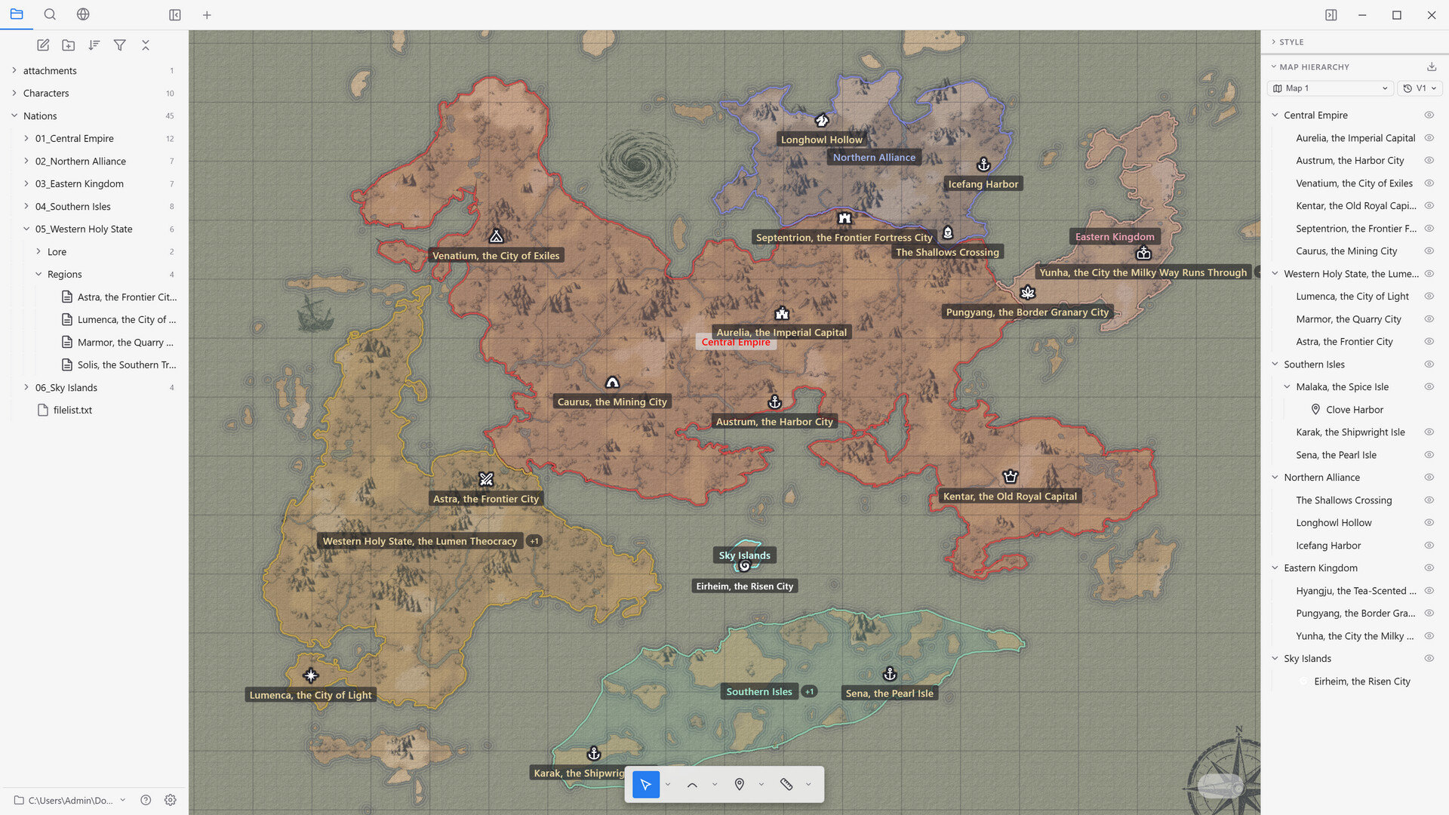Image resolution: width=1449 pixels, height=815 pixels.
Task: Toggle Icefang Harbor eye icon
Action: 1429,546
